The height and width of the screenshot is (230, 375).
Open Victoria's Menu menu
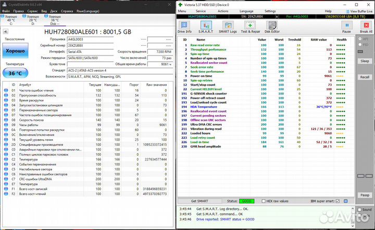(182, 11)
